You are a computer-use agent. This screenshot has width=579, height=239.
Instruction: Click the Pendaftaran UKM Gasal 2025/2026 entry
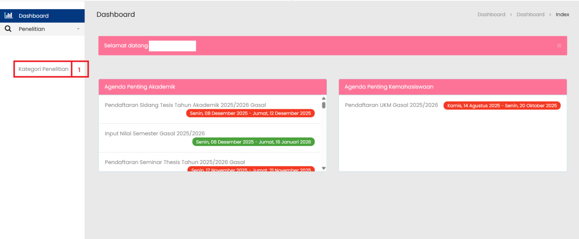(391, 105)
